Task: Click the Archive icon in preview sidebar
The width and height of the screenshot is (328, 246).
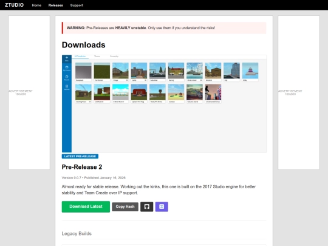Action: coord(67,87)
